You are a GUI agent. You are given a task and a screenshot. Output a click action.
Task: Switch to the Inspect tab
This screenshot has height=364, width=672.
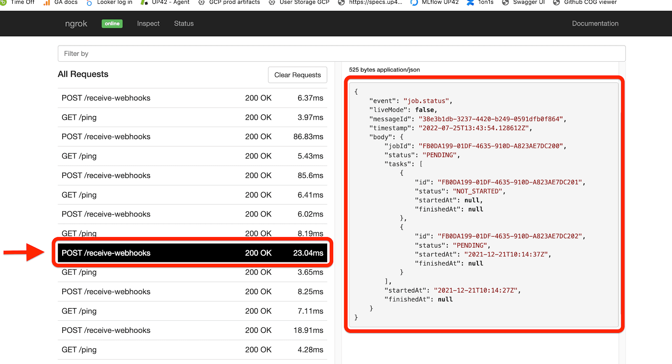(x=148, y=24)
